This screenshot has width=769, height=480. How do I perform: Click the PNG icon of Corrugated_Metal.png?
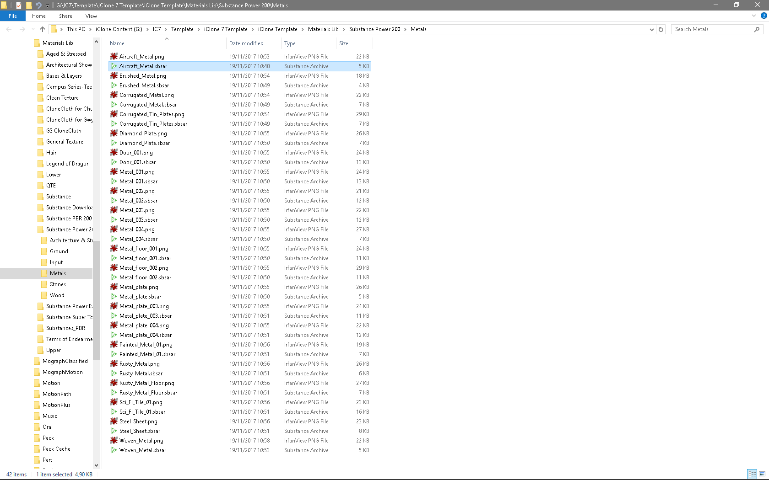[x=114, y=95]
